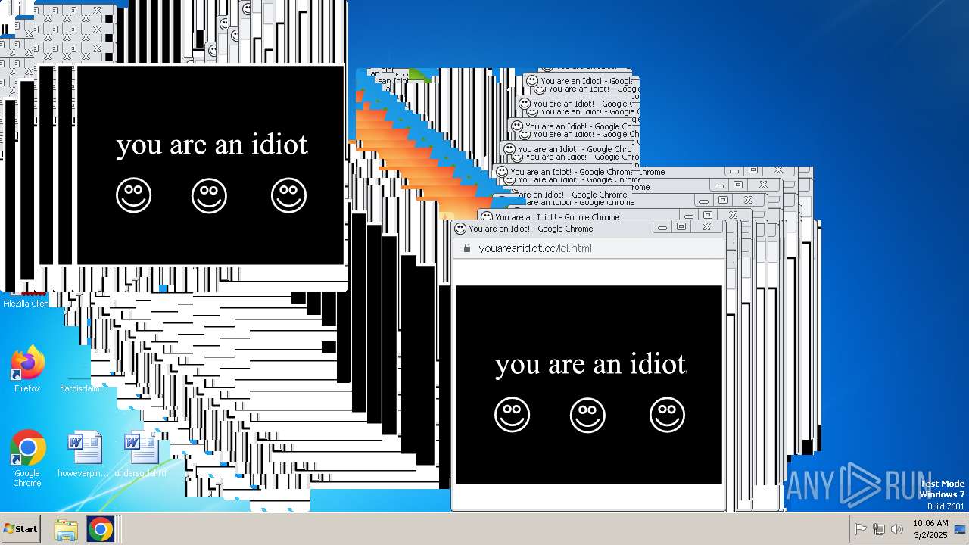Click the smiley favicon in the front window's title bar

click(460, 229)
